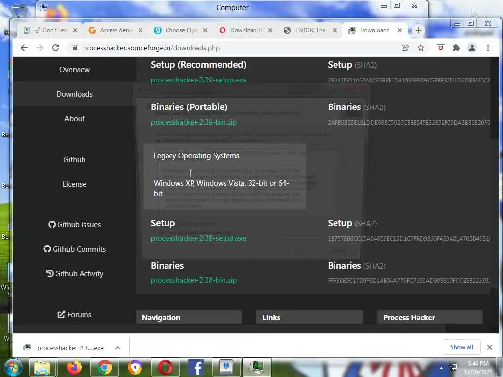Viewport: 503px width, 377px height.
Task: Download processhacker-2.38-setup.exe
Action: (x=198, y=238)
